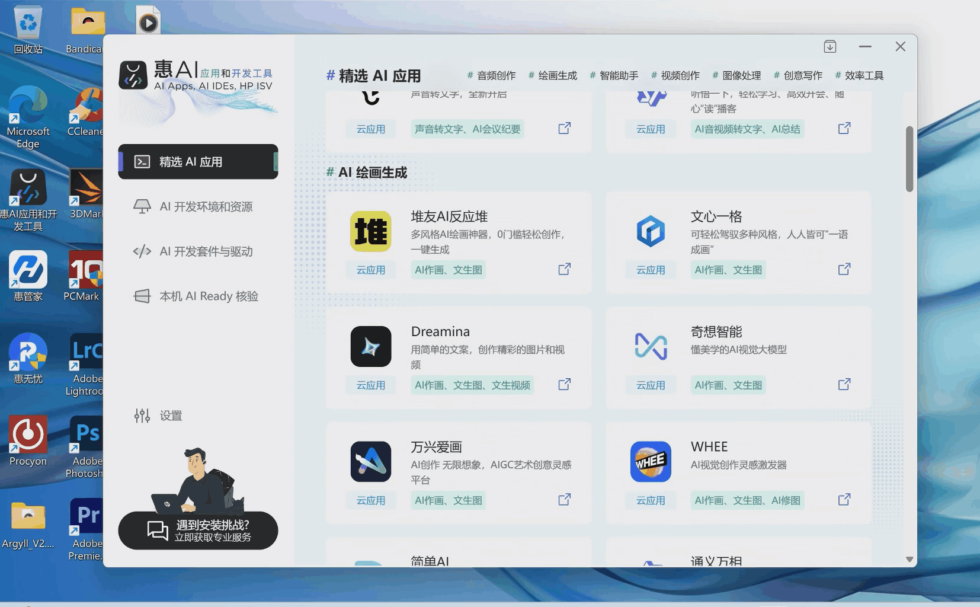Screen dimensions: 980x607
Task: Jump to the 创意写作 category tag
Action: (798, 75)
